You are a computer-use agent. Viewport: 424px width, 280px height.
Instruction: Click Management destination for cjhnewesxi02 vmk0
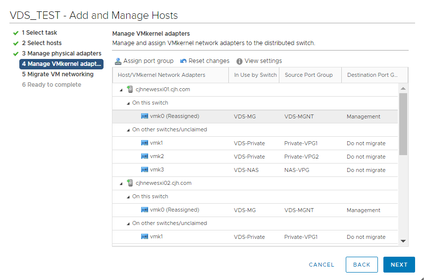364,210
